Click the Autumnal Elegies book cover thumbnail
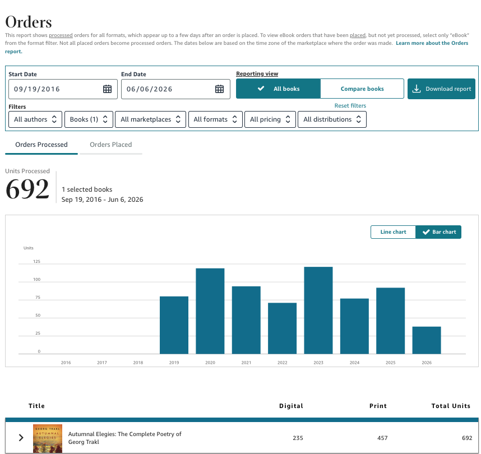Viewport: 481px width, 454px height. [x=48, y=439]
